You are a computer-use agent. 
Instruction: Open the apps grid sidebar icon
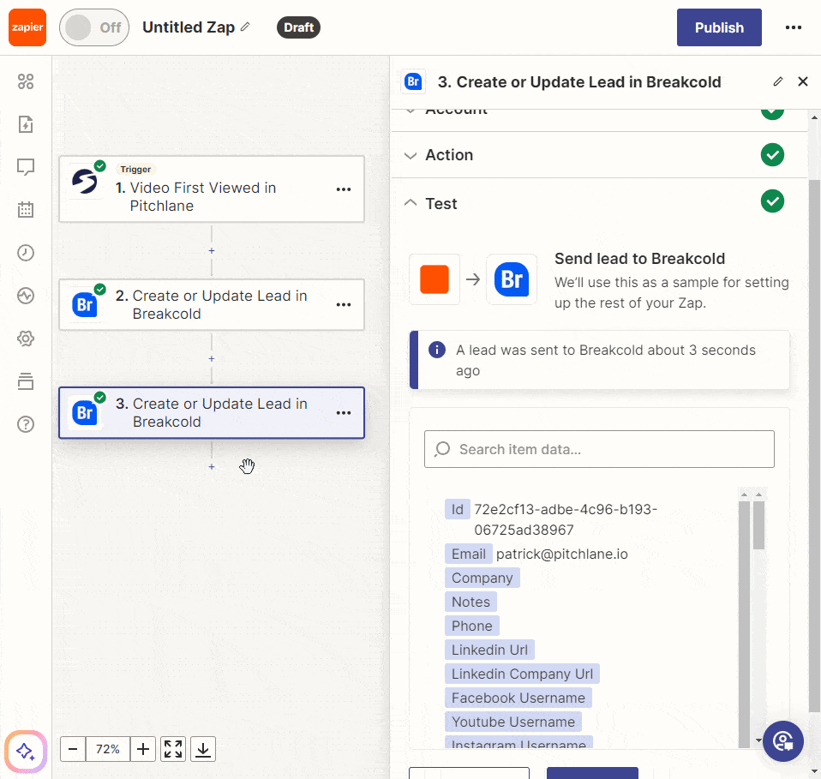[26, 81]
